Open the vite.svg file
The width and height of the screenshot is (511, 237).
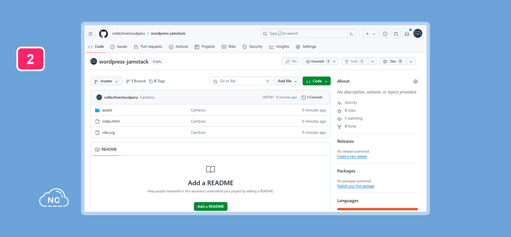pyautogui.click(x=108, y=132)
